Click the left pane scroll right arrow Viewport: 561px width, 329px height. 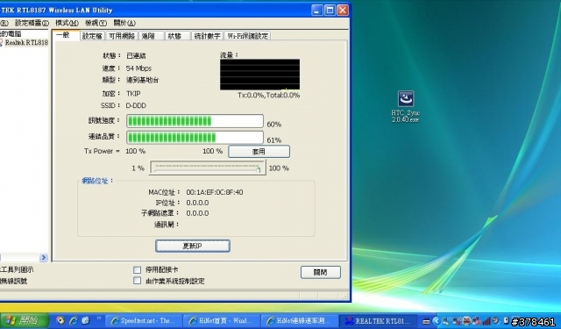point(44,257)
